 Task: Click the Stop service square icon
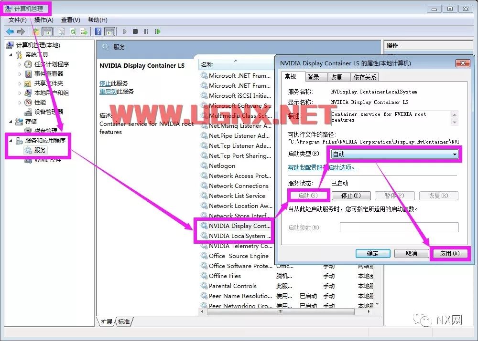(x=135, y=31)
